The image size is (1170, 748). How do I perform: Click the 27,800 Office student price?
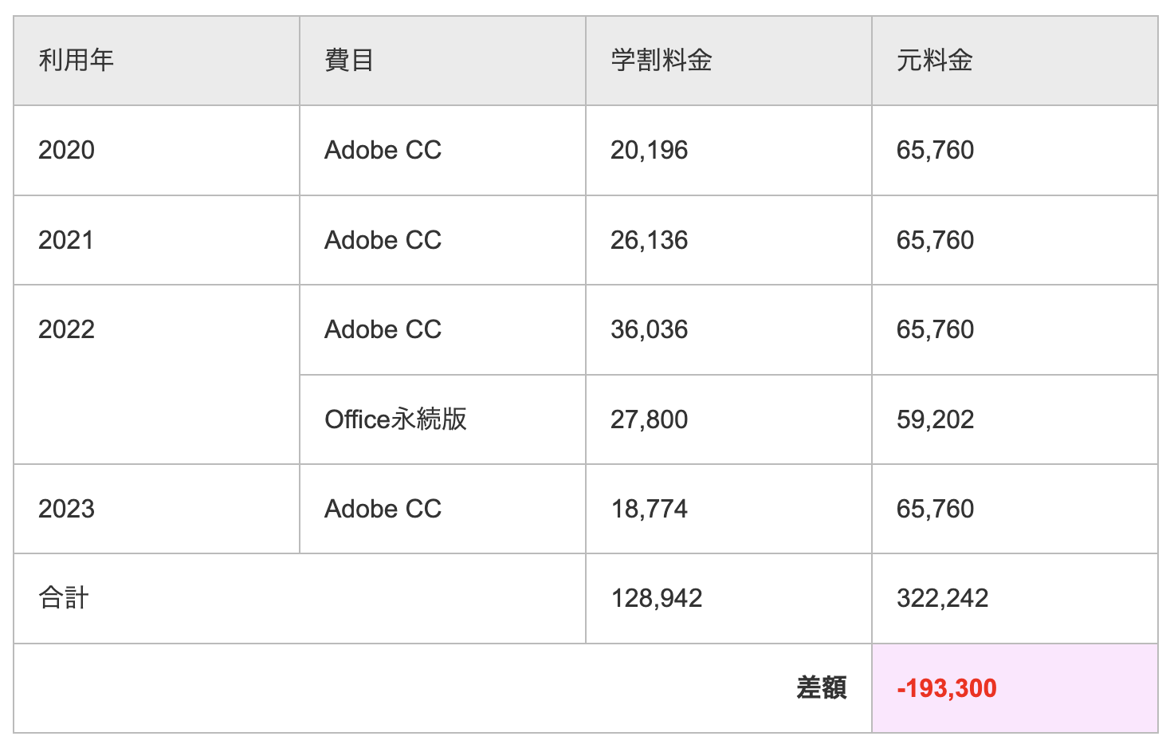pos(649,419)
